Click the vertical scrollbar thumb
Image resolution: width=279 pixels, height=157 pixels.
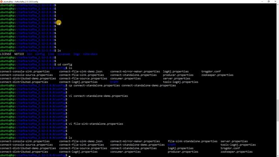click(x=278, y=110)
